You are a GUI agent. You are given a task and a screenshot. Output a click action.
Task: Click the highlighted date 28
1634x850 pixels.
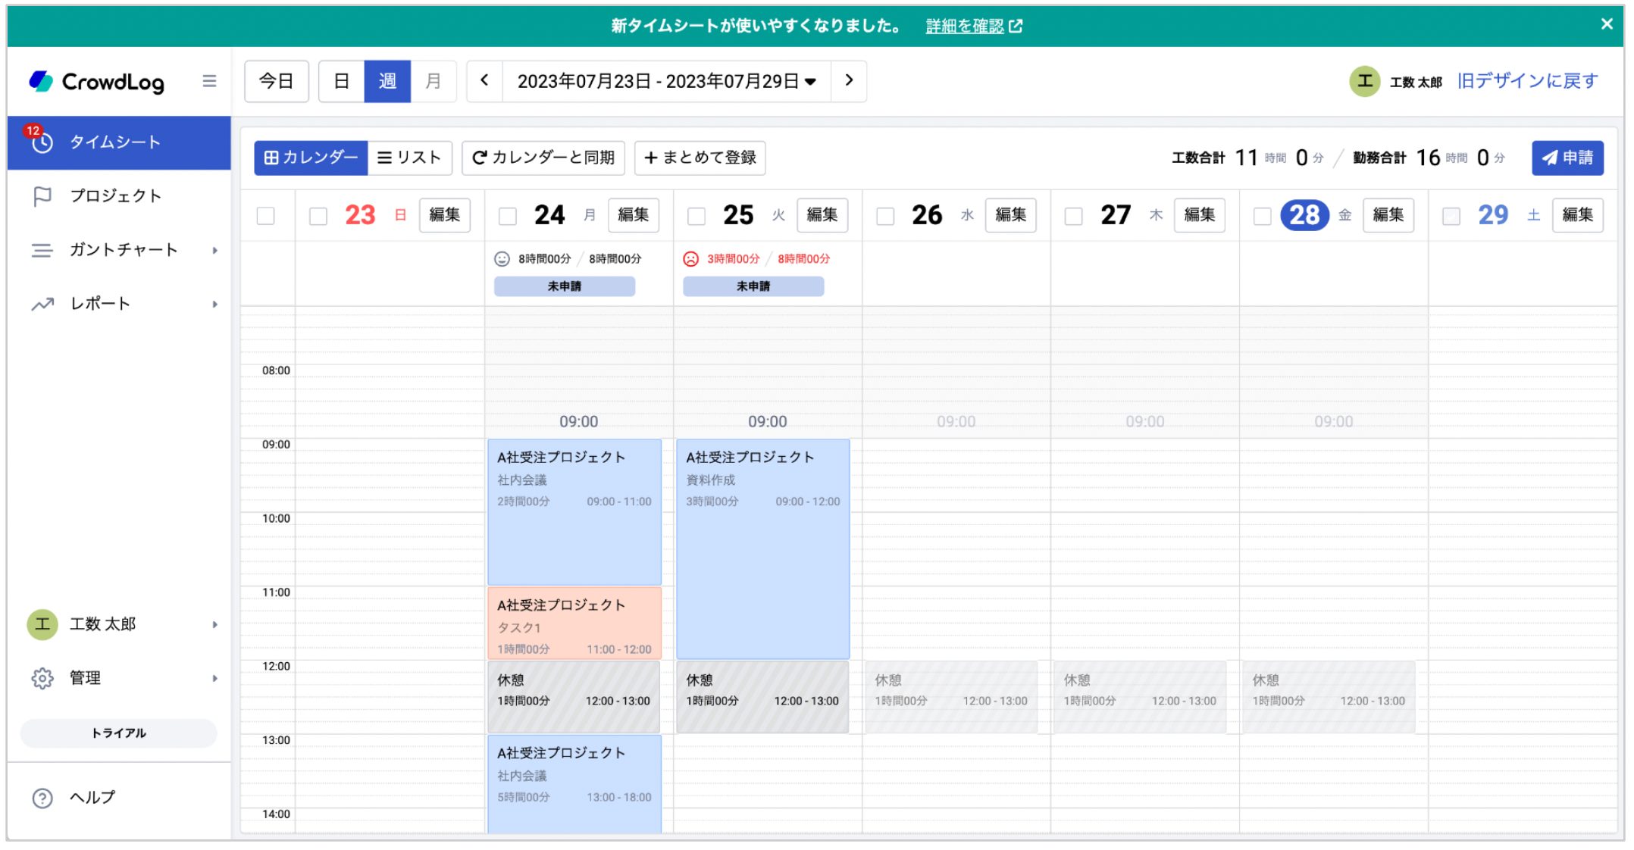pos(1304,215)
